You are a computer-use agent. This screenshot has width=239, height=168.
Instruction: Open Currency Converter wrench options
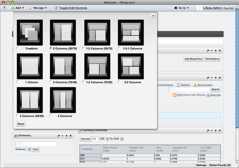click(x=208, y=131)
